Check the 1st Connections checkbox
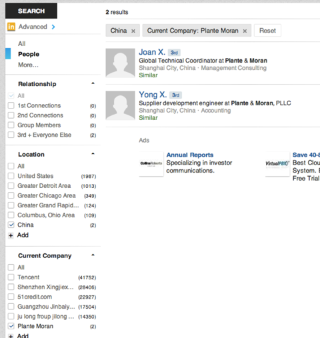The width and height of the screenshot is (320, 338). [11, 105]
